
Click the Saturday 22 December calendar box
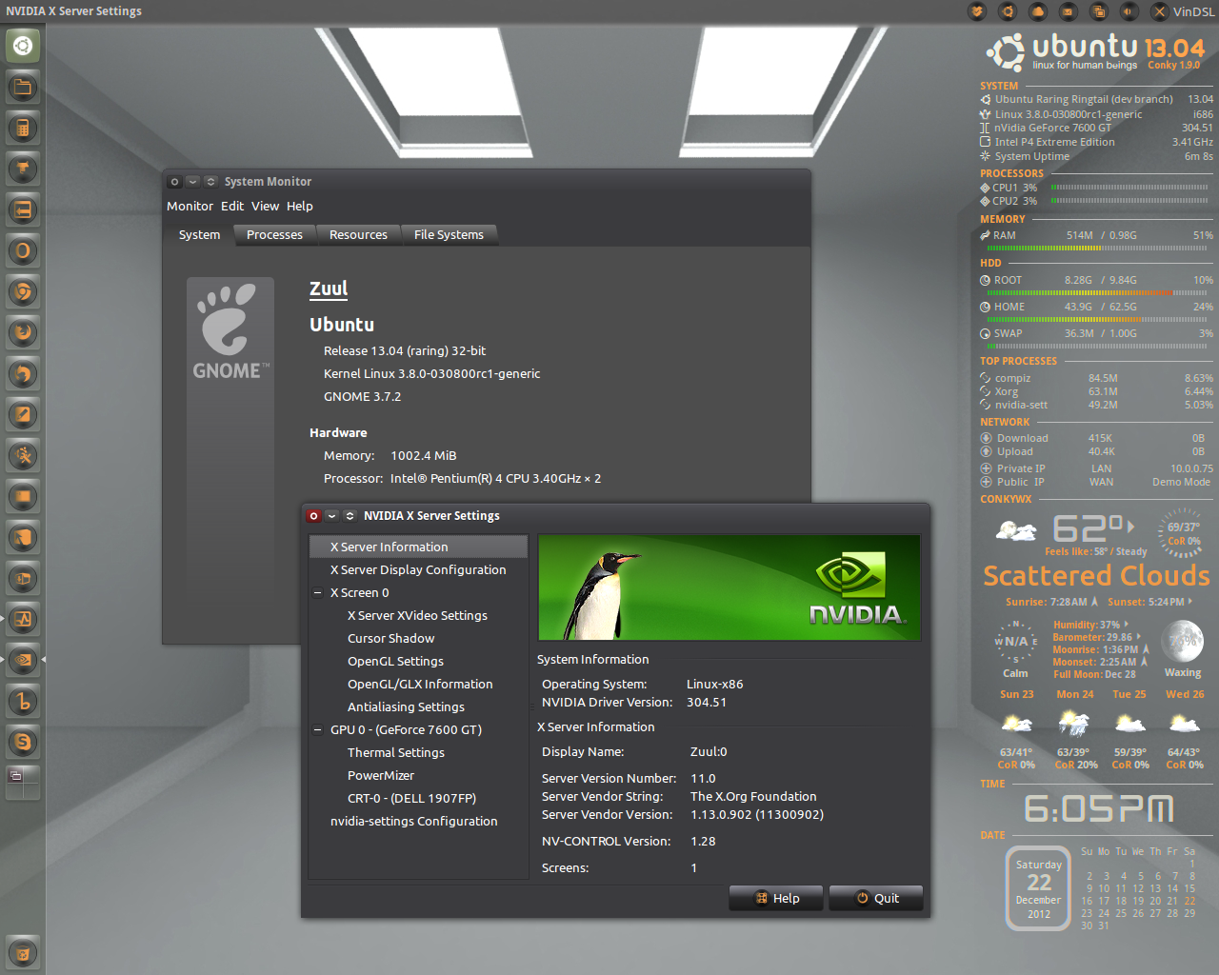[x=1038, y=888]
